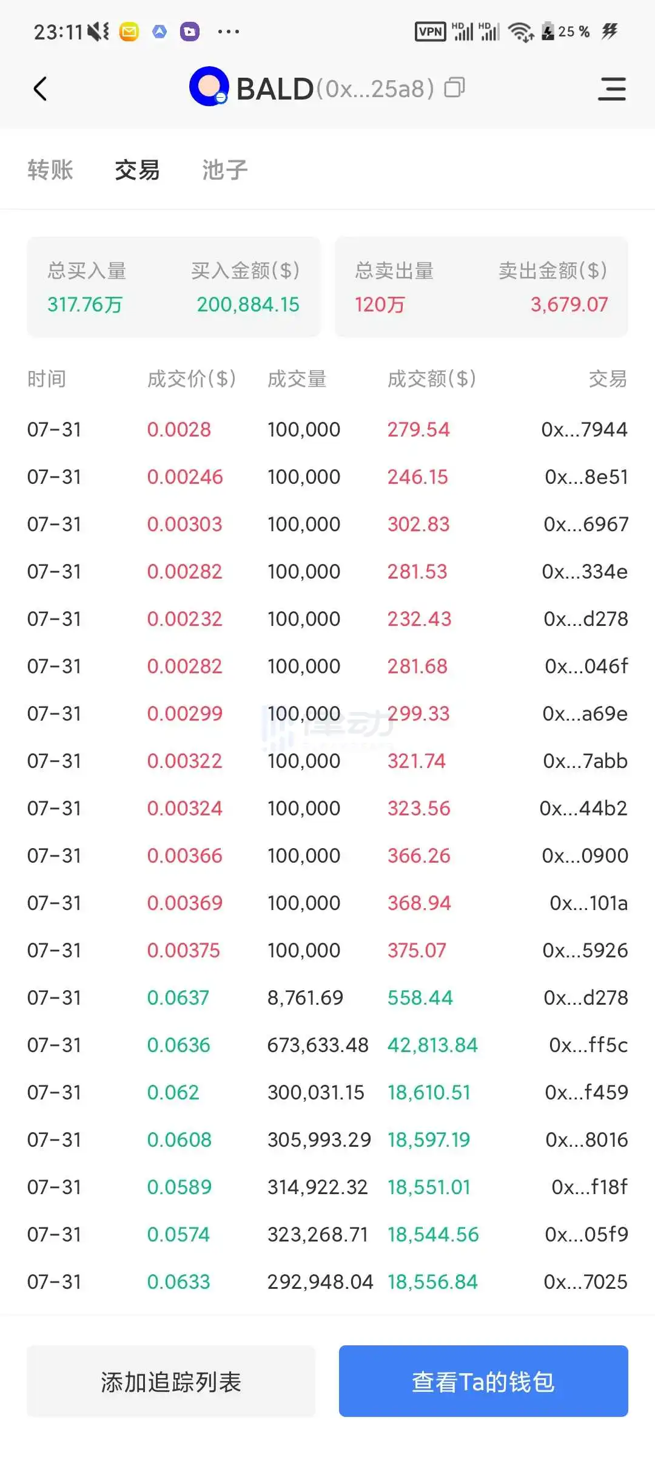Screen dimensions: 655x1457
Task: Tap the battery indicator icon
Action: pyautogui.click(x=548, y=32)
